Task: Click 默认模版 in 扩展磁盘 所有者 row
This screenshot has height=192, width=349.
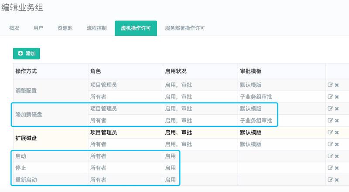Action: 250,144
